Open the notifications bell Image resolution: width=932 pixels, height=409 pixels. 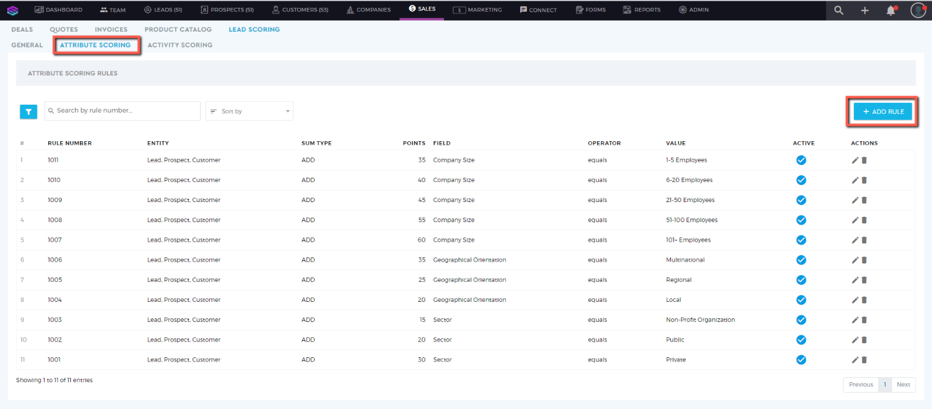891,10
